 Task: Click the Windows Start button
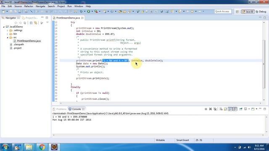click(5, 147)
